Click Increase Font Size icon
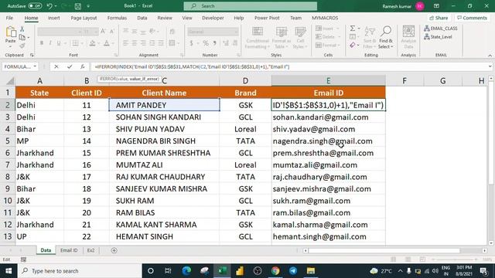Screen dimensions: 495x278 pyautogui.click(x=103, y=31)
